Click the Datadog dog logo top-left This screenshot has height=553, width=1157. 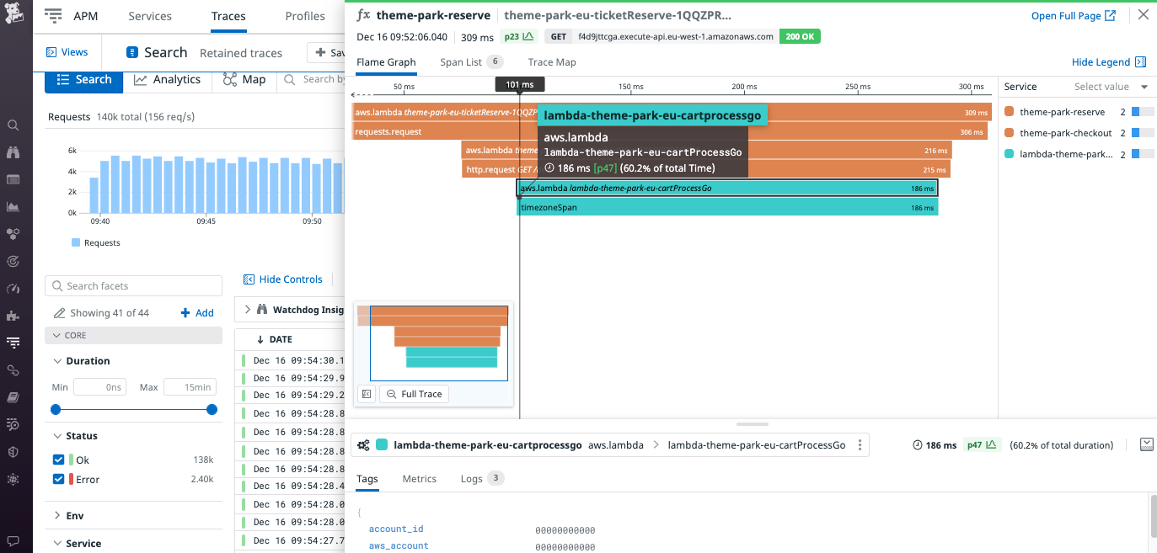coord(13,13)
